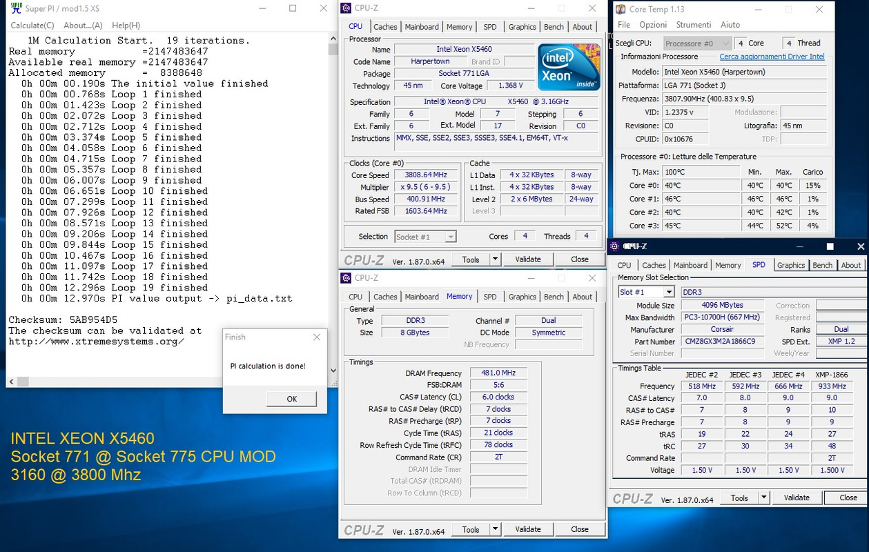Click the PI value output pi_data.txt line

click(157, 299)
